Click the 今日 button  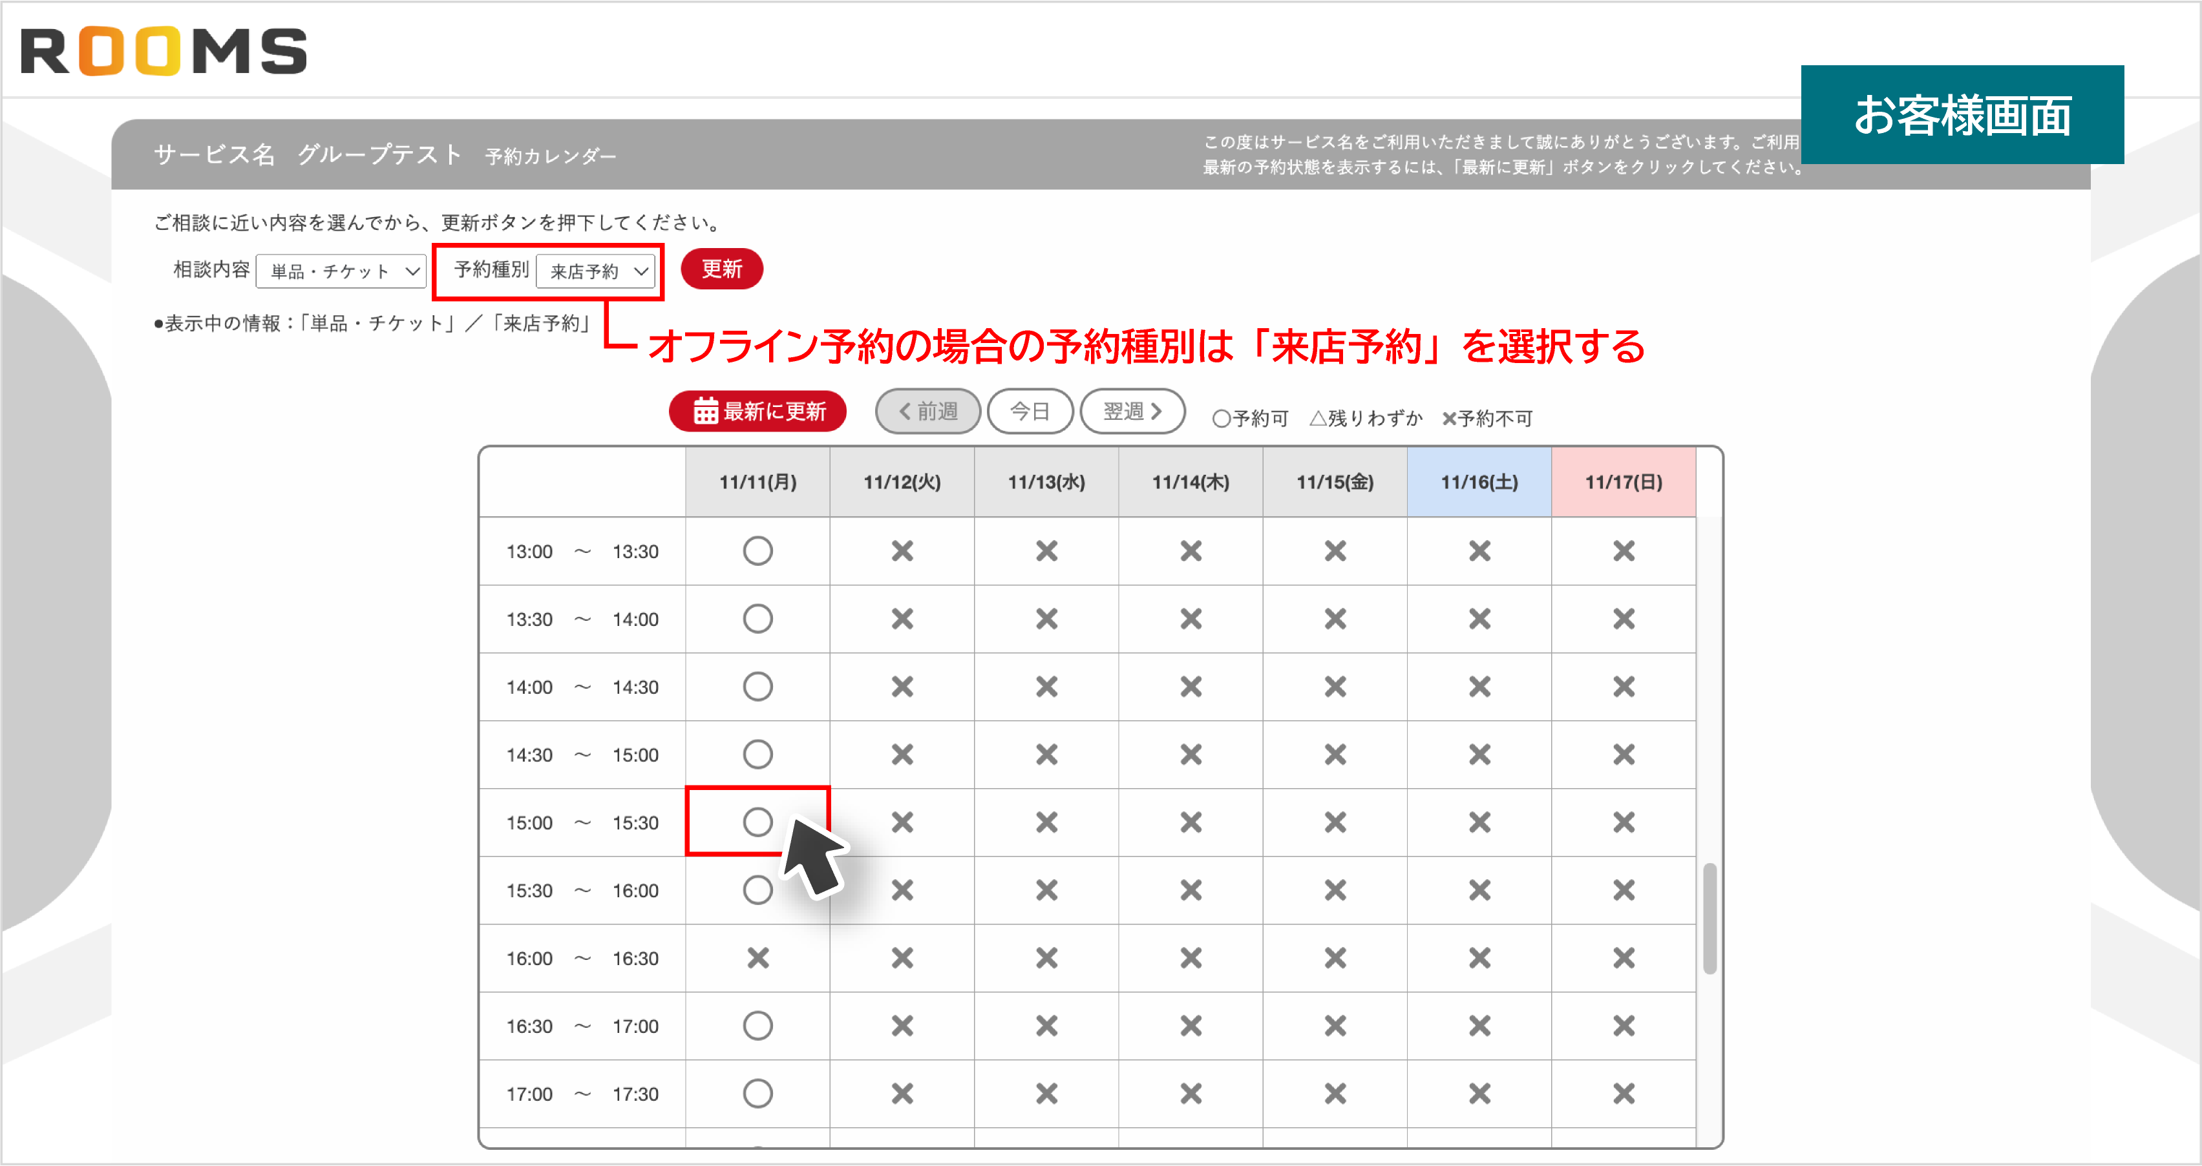[x=1031, y=411]
